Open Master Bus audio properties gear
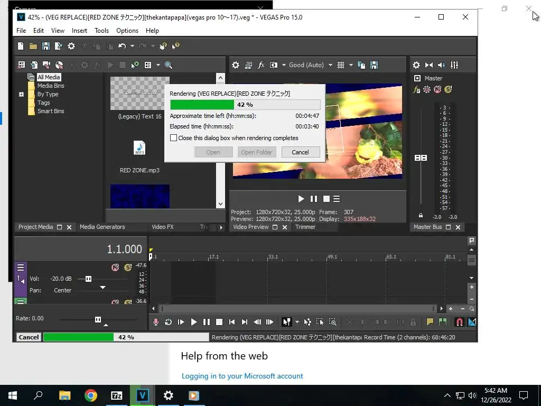Viewport: 541px width, 406px height. tap(416, 65)
